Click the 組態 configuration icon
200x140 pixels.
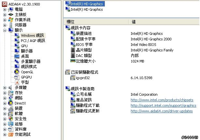click(x=11, y=124)
